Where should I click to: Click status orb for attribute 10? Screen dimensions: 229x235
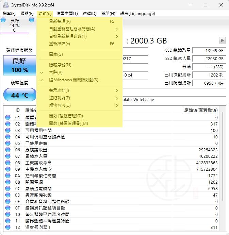click(8, 214)
